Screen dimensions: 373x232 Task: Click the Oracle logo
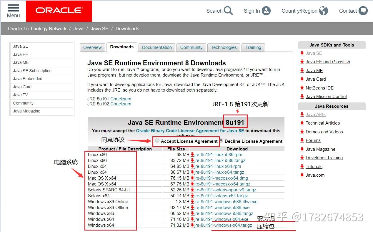pyautogui.click(x=59, y=11)
